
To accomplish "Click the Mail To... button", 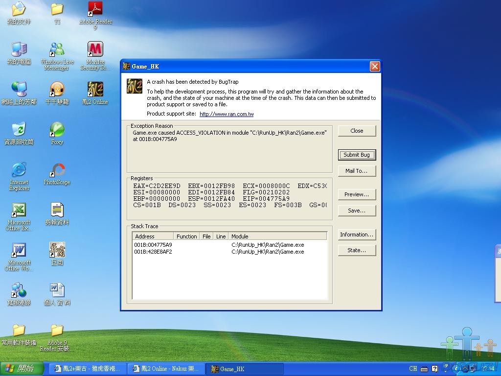I will (357, 171).
